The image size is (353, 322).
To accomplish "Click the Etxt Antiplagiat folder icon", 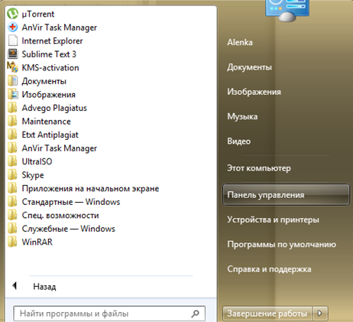I will 12,135.
